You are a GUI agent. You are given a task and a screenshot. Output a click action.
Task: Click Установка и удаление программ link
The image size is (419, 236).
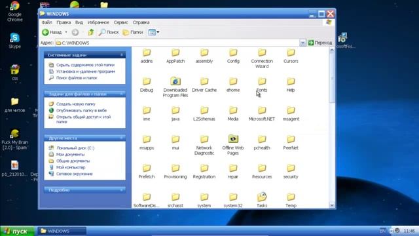(x=86, y=71)
